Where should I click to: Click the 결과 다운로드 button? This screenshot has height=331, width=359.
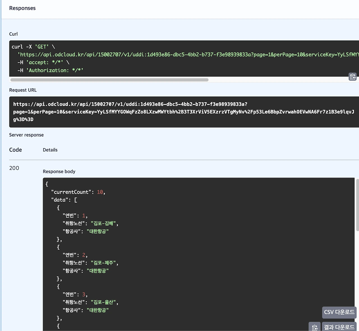(x=339, y=327)
